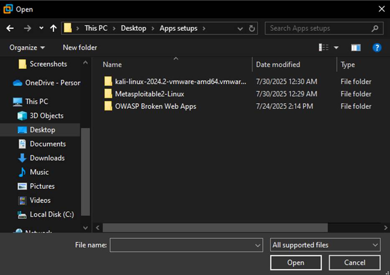Screen dimensions: 390x275
Task: Refresh the Apps setups folder view
Action: tap(252, 28)
